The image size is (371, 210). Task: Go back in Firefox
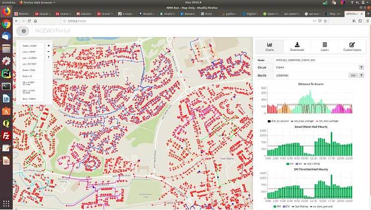[17, 21]
